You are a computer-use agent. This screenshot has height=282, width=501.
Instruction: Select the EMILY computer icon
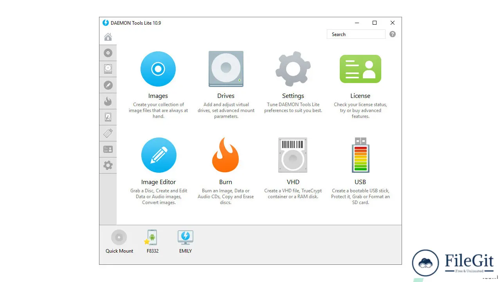[x=186, y=237]
